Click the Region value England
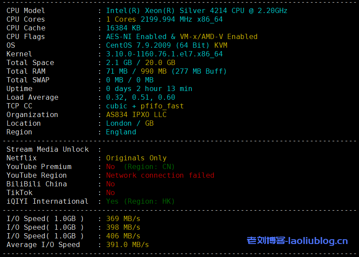Viewport: 359px width, 257px height. (121, 132)
